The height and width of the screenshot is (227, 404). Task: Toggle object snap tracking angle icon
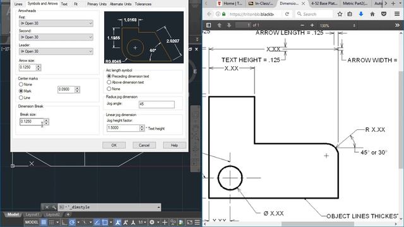pos(97,222)
